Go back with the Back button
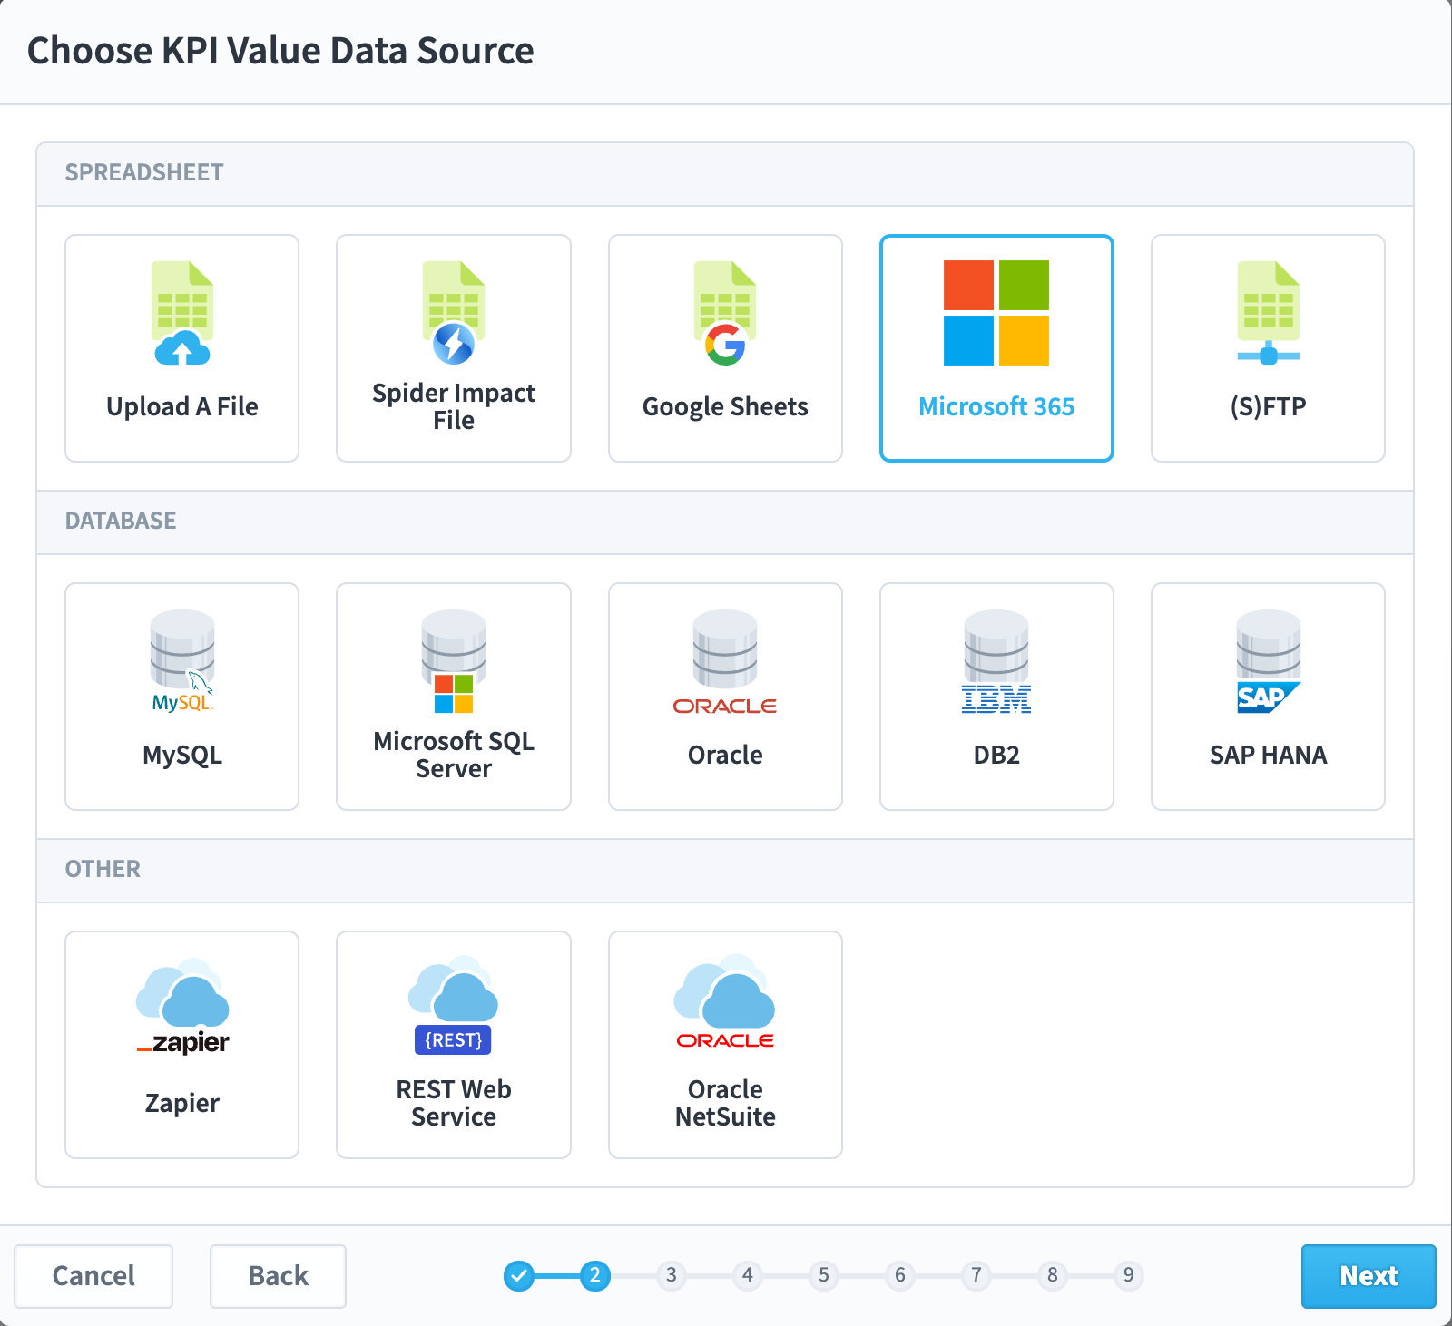The image size is (1452, 1326). coord(278,1276)
